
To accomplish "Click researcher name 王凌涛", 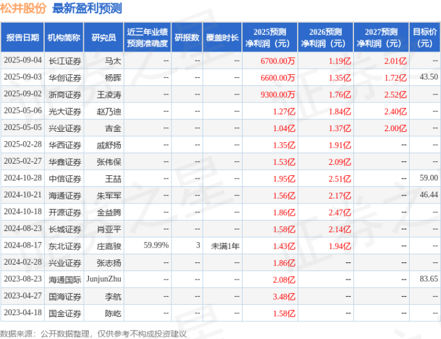I will click(109, 94).
